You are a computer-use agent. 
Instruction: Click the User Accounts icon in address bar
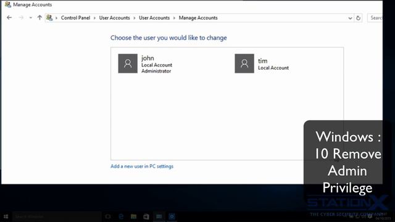[x=49, y=18]
